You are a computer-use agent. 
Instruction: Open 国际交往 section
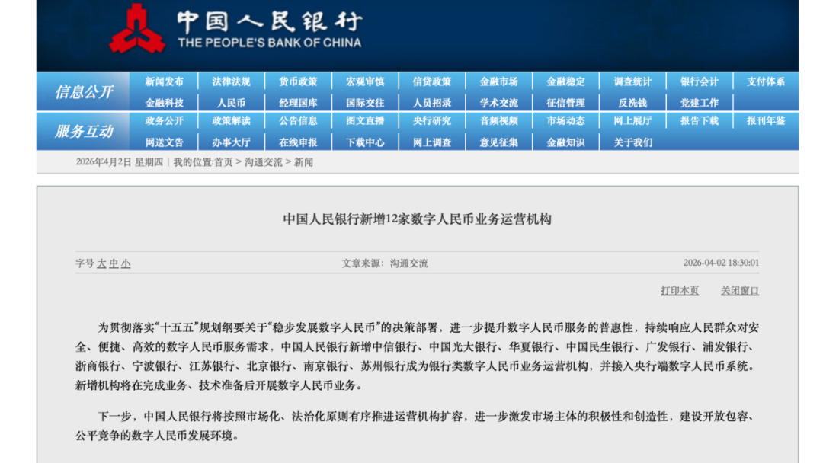point(365,103)
